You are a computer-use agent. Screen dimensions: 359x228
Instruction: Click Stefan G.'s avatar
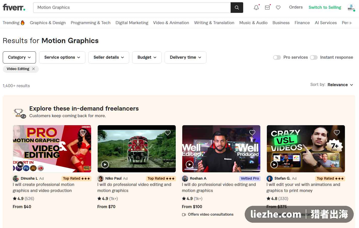tap(270, 179)
